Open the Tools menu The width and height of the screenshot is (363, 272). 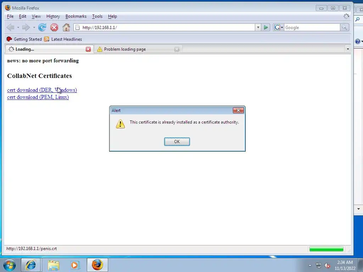click(x=97, y=16)
